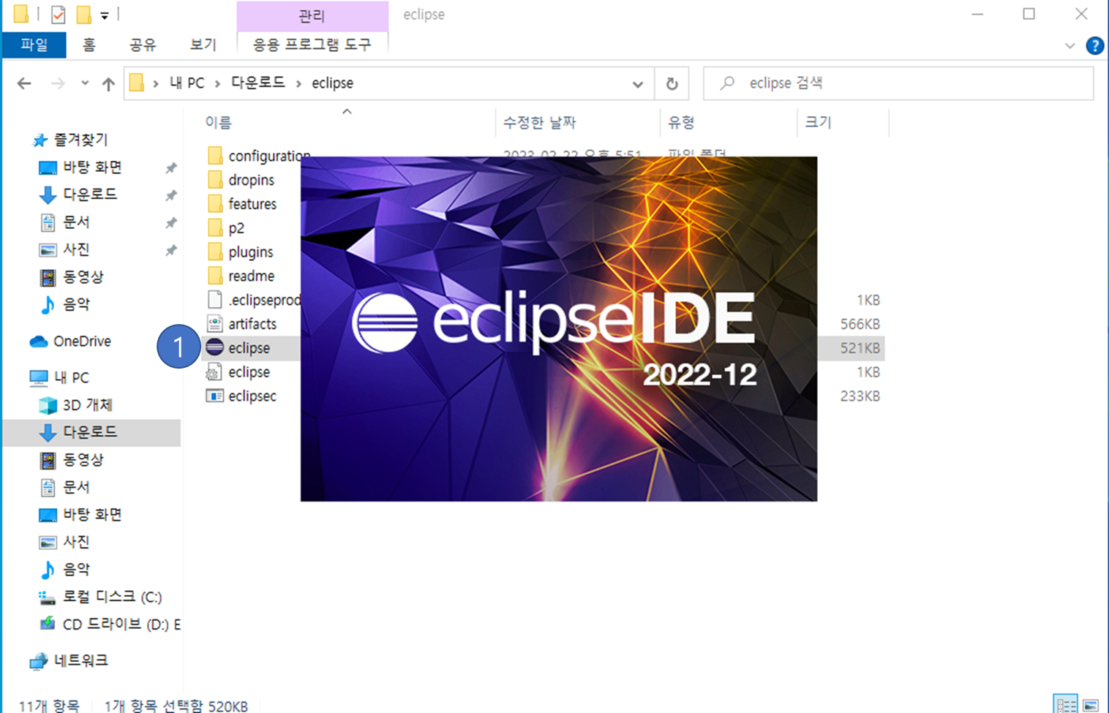Viewport: 1109px width, 713px height.
Task: Click the Eclipse IDE splash screen image
Action: point(559,329)
